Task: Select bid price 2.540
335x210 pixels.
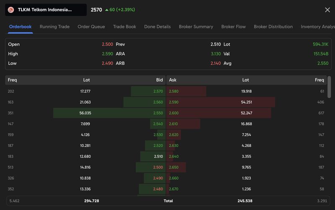Action: point(158,124)
